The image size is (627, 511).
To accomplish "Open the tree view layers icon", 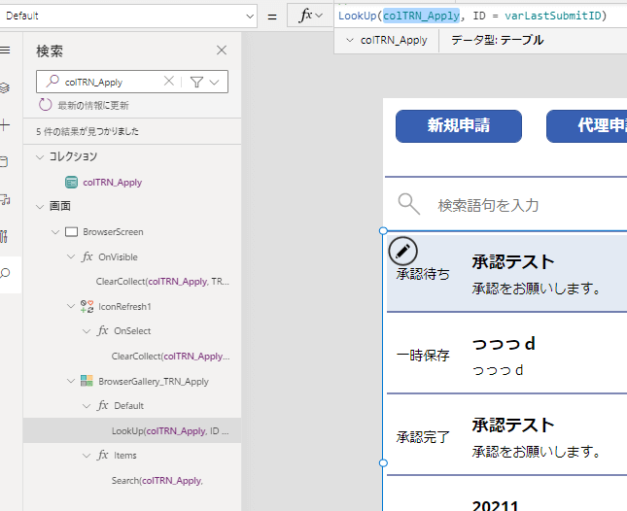I will (x=5, y=87).
